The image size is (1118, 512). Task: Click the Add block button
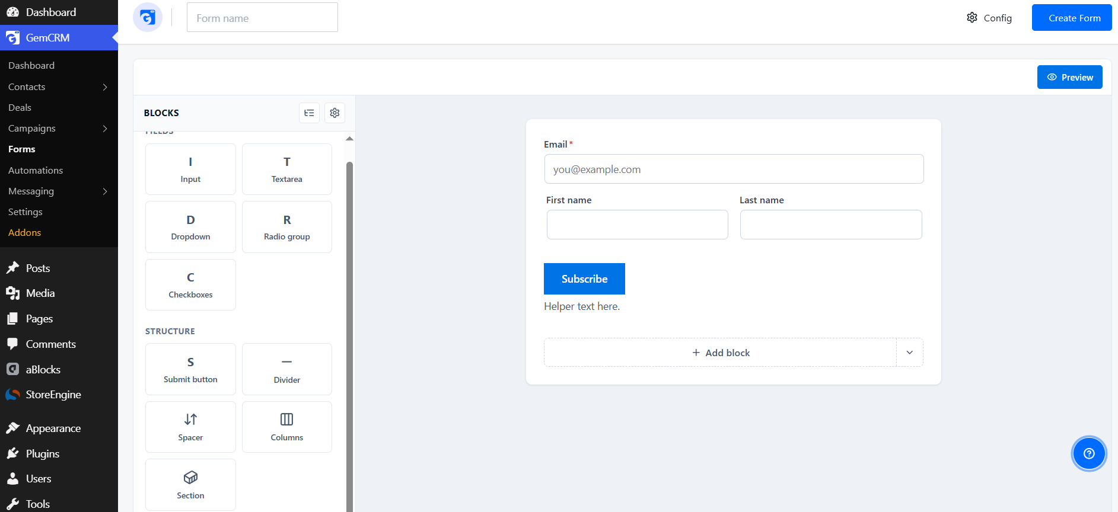pos(720,353)
